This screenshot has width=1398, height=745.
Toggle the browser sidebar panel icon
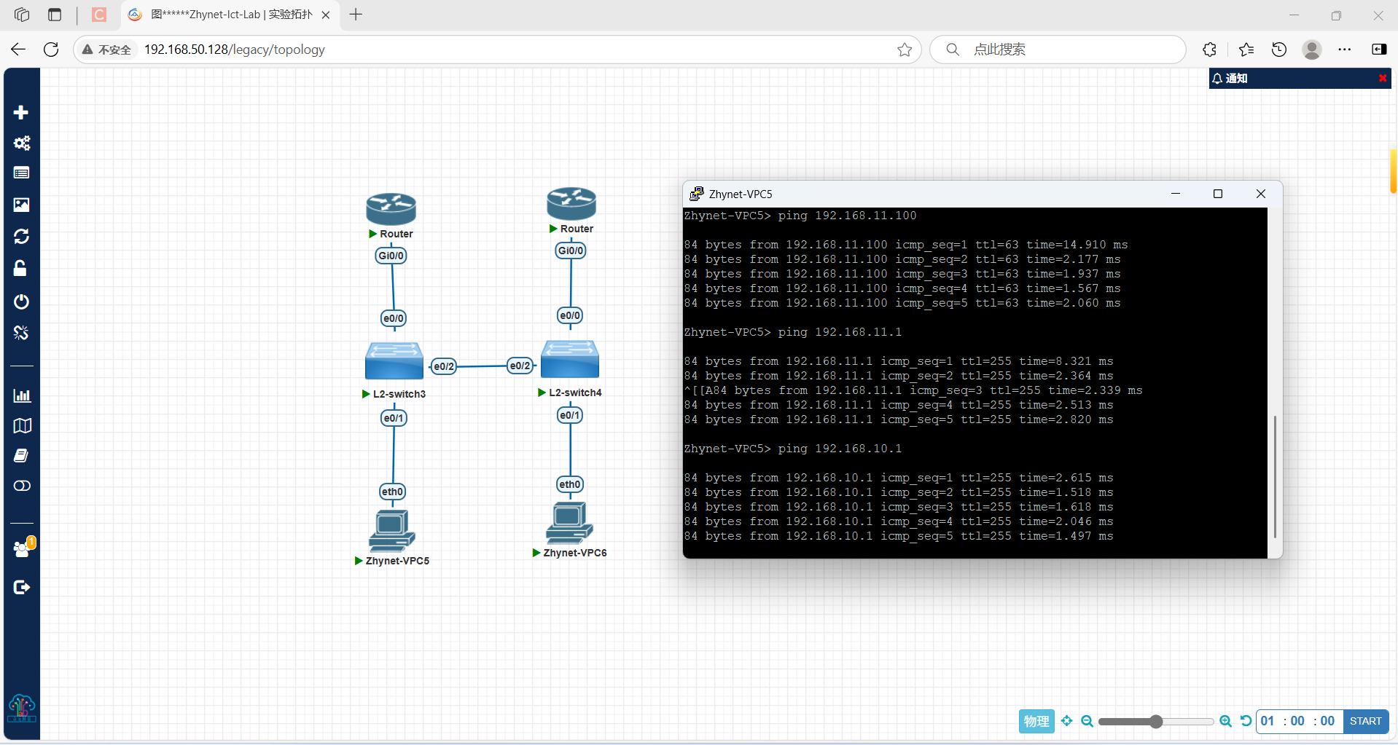1379,50
